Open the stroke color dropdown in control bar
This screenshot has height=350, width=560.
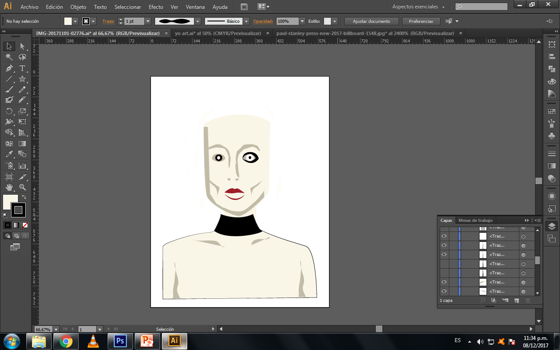93,21
